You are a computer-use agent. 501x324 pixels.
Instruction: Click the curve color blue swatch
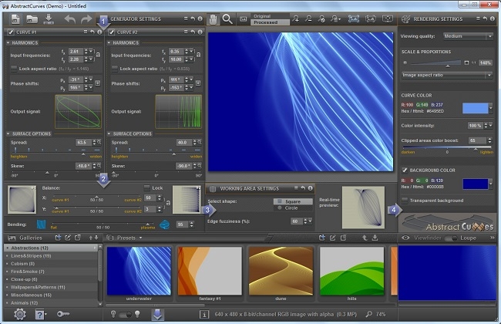[x=476, y=108]
